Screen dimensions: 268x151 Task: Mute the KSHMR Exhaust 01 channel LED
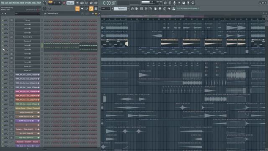[3, 112]
